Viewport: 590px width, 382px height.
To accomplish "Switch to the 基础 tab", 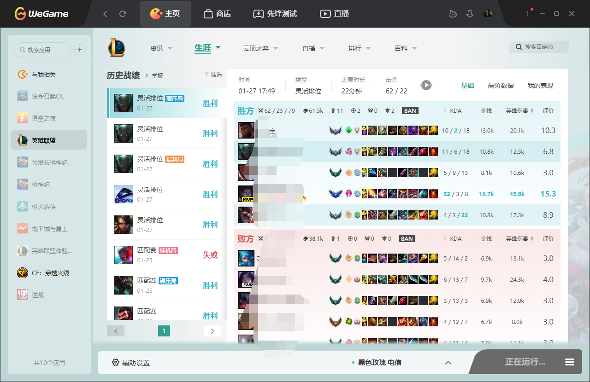I will (x=467, y=86).
